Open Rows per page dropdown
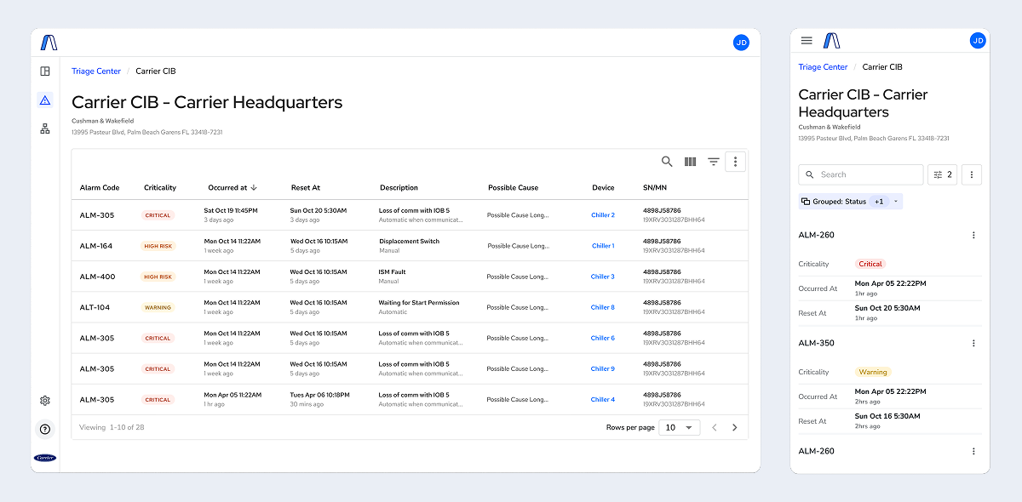This screenshot has width=1022, height=502. [x=680, y=427]
